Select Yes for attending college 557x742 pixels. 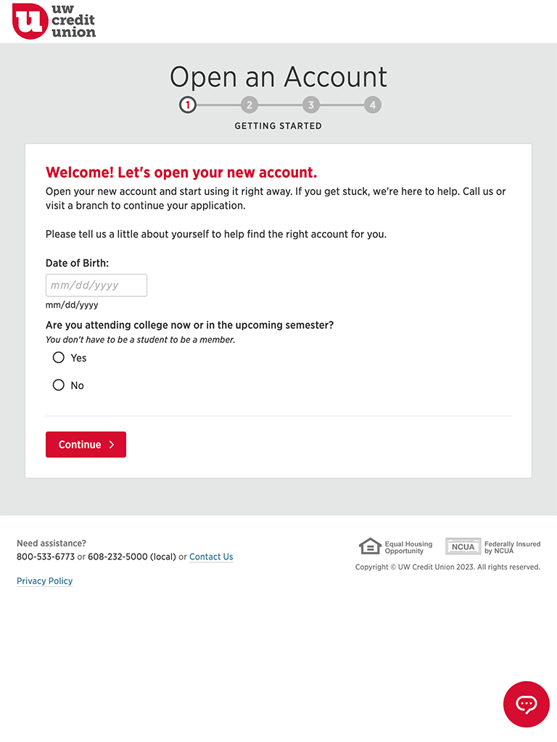(58, 357)
